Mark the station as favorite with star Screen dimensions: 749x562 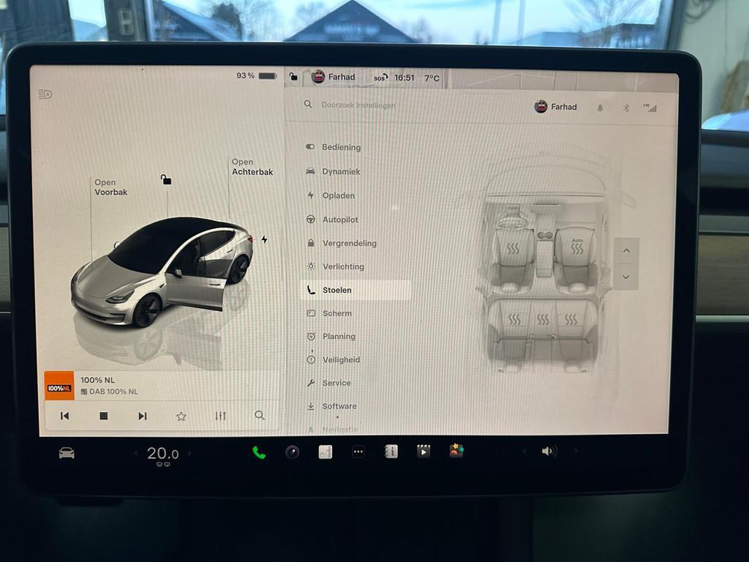coord(181,416)
